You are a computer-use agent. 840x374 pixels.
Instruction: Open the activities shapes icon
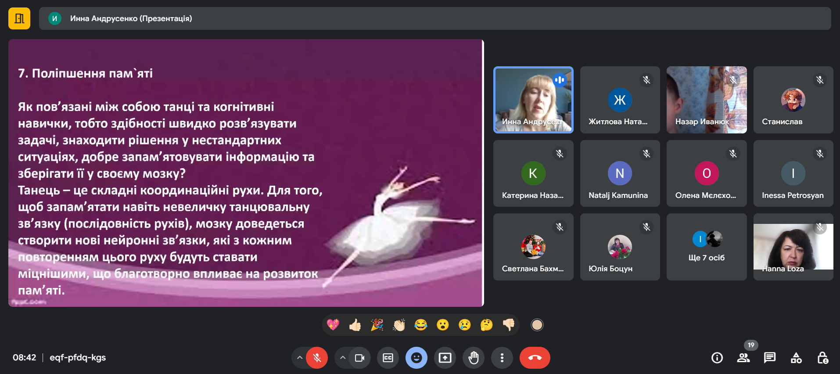[x=796, y=358]
